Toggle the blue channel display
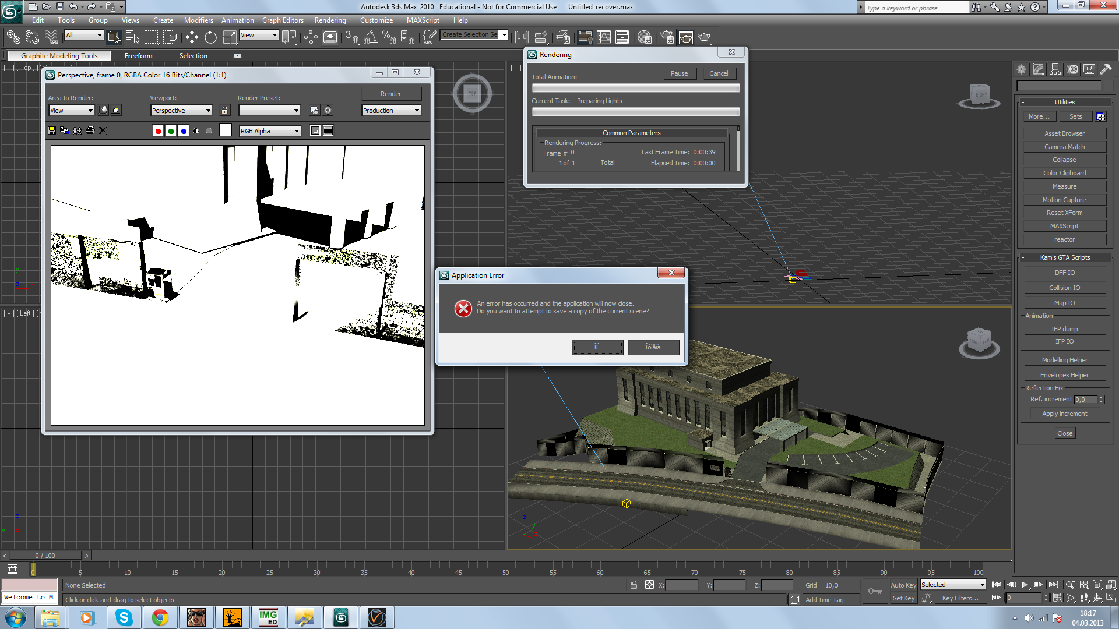 184,131
